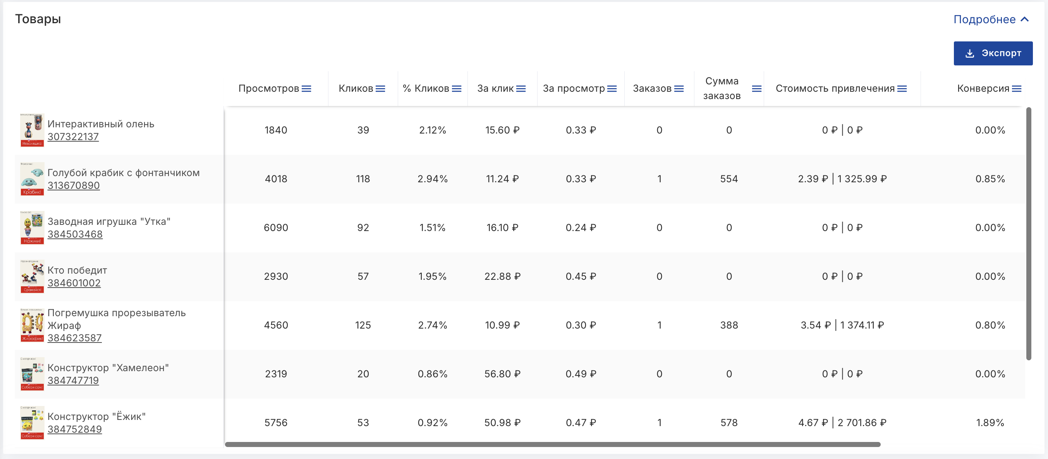The width and height of the screenshot is (1048, 459).
Task: Click the filter icon next to Просмотров
Action: (306, 89)
